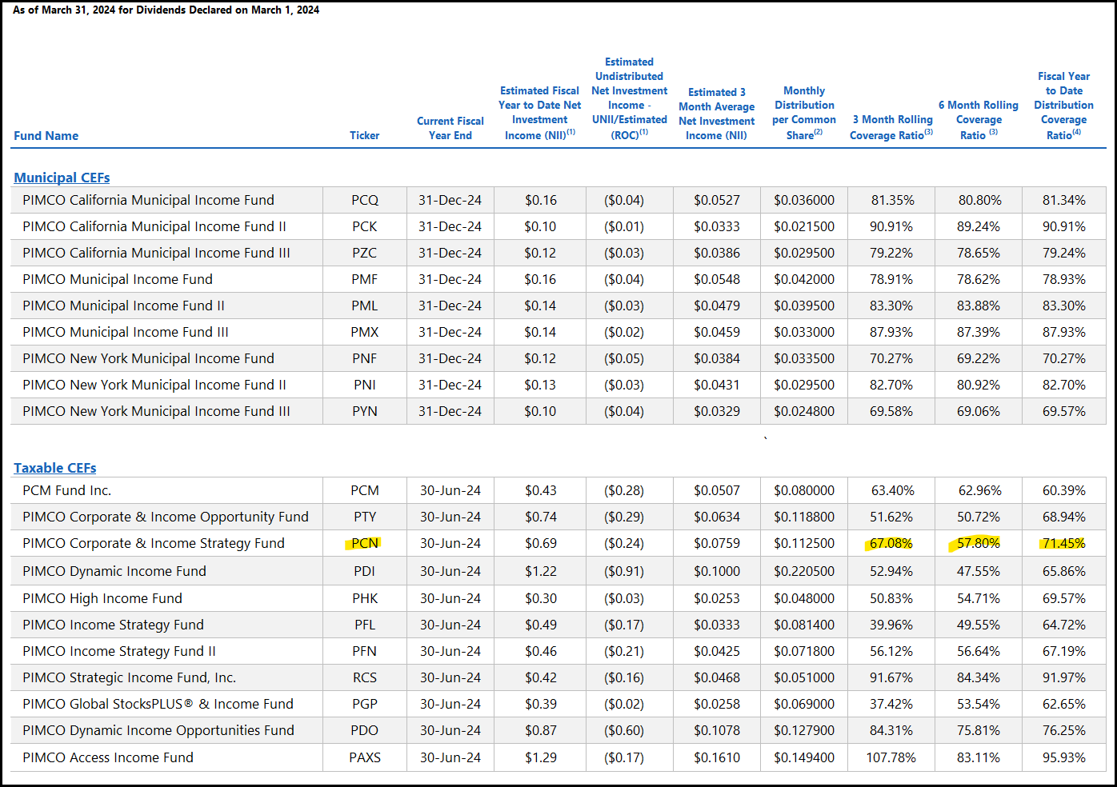Viewport: 1117px width, 787px height.
Task: Select PCM Fund Inc. name cell
Action: pyautogui.click(x=66, y=490)
